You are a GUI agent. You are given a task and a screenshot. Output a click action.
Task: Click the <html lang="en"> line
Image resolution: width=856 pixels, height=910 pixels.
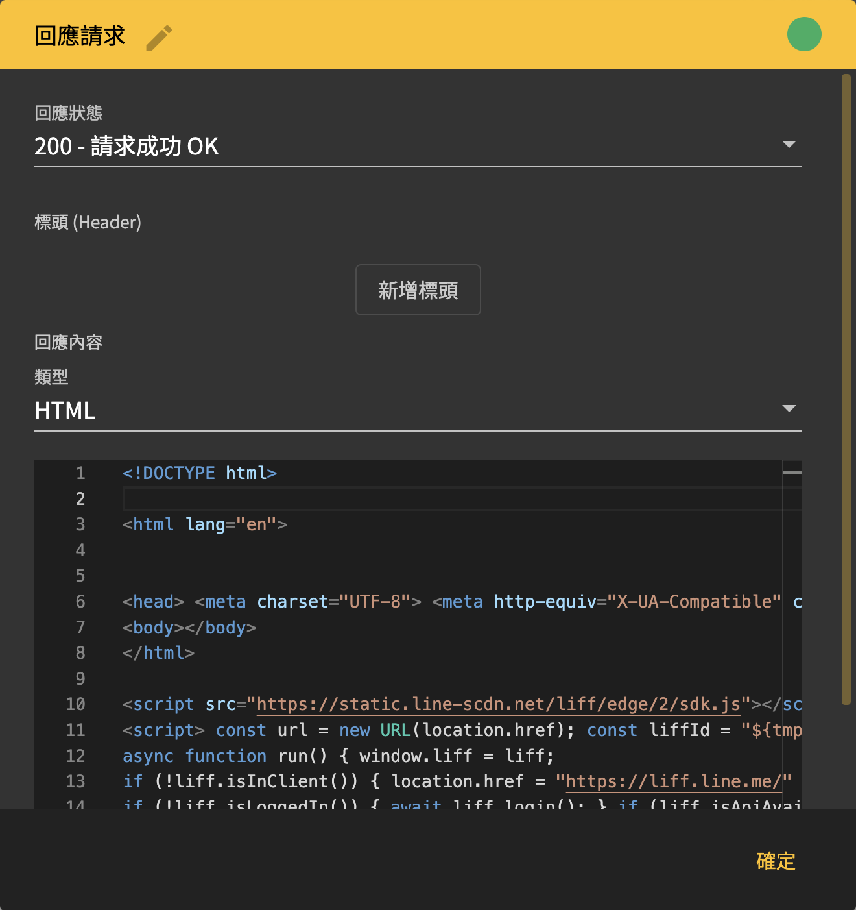(x=205, y=524)
